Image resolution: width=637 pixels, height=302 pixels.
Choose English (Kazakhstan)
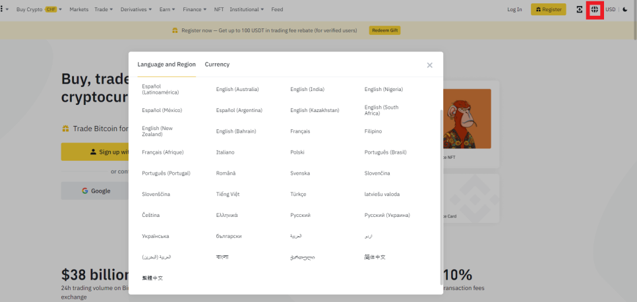[315, 110]
